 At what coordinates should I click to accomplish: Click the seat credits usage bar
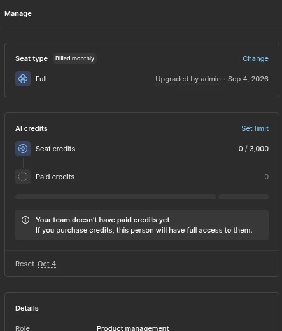[x=115, y=197]
